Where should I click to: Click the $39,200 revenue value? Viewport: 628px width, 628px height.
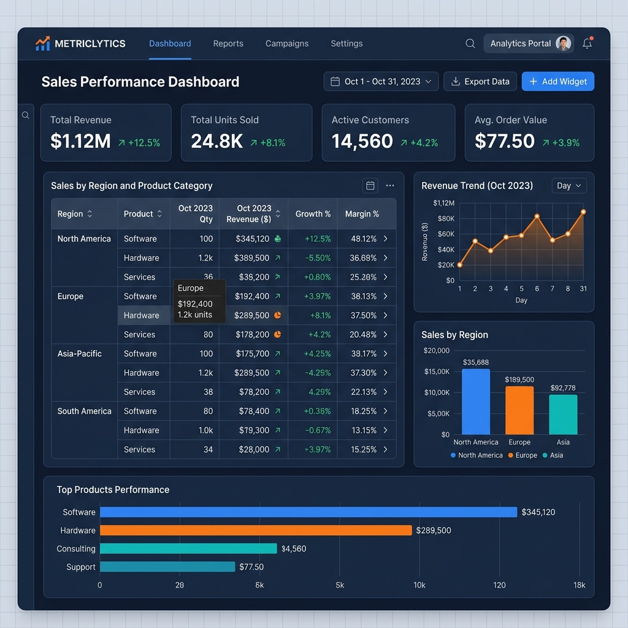click(x=254, y=277)
